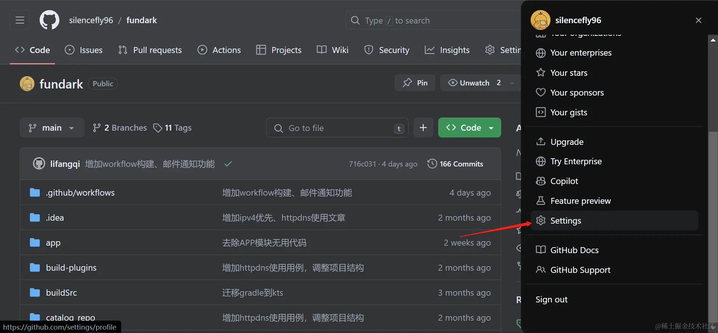The width and height of the screenshot is (718, 333).
Task: Open the Actions tab
Action: [x=219, y=50]
